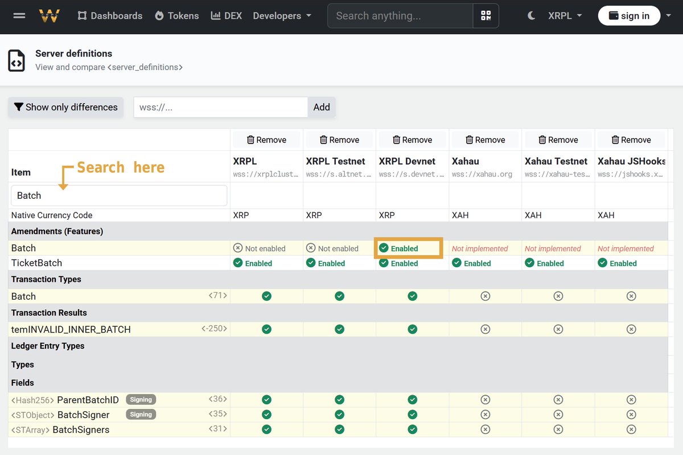Click the XRPL Devnet column header
Image resolution: width=683 pixels, height=455 pixels.
pyautogui.click(x=407, y=161)
